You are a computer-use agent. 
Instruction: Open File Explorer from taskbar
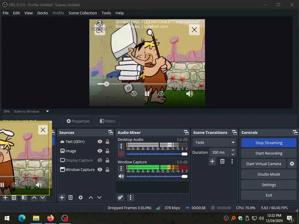[36, 218]
